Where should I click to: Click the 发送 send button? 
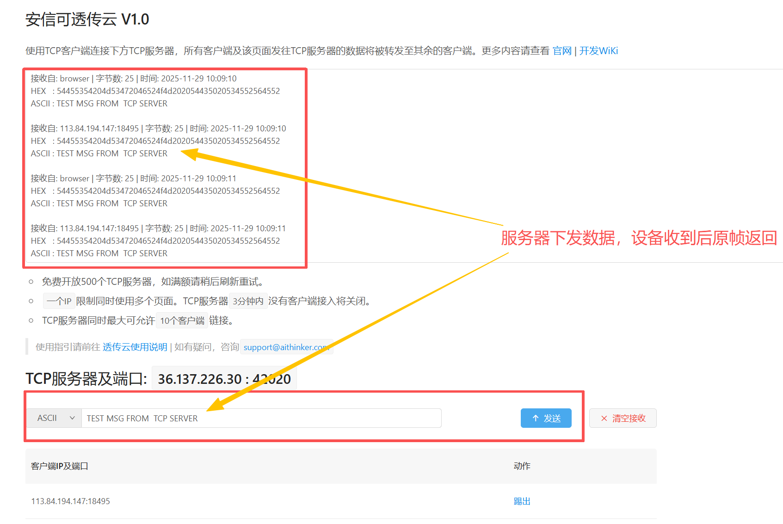point(546,418)
